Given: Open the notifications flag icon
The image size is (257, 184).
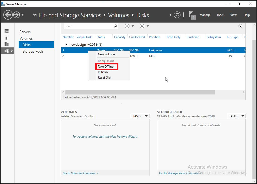Looking at the screenshot, I should (x=191, y=15).
